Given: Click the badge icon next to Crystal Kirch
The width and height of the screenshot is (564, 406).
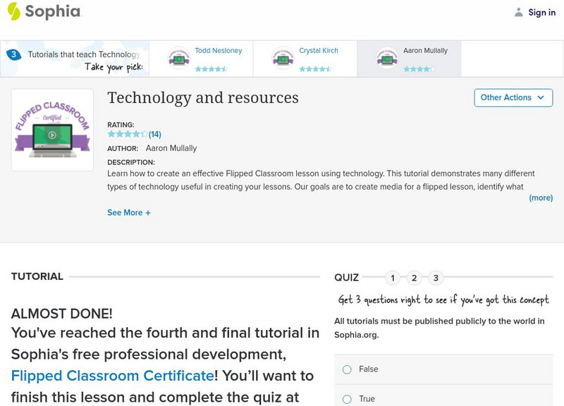Looking at the screenshot, I should 283,58.
